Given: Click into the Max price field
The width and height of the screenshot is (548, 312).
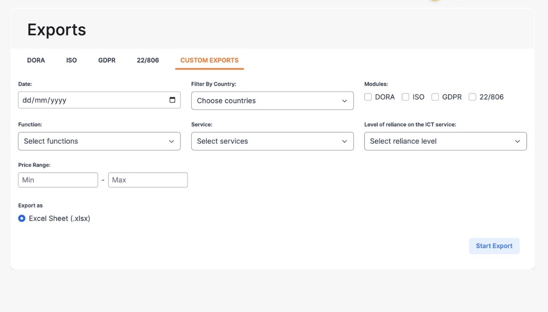Looking at the screenshot, I should tap(147, 180).
